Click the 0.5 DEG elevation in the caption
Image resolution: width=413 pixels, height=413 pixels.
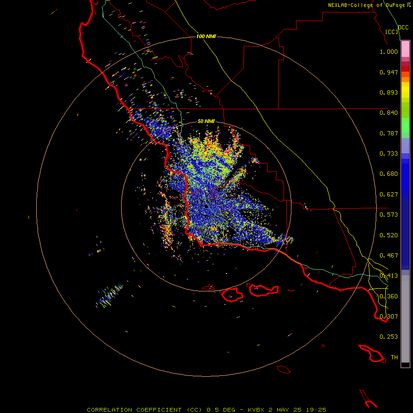(221, 410)
